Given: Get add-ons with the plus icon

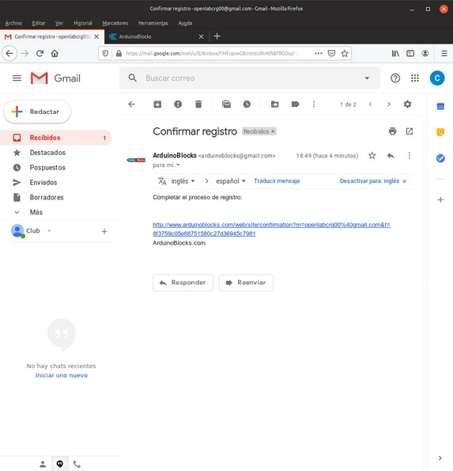Looking at the screenshot, I should coord(440,199).
